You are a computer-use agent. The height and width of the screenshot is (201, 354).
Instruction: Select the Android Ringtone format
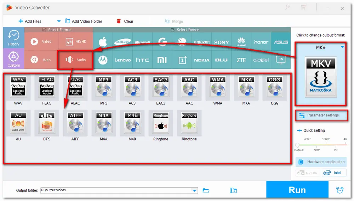pos(189,123)
